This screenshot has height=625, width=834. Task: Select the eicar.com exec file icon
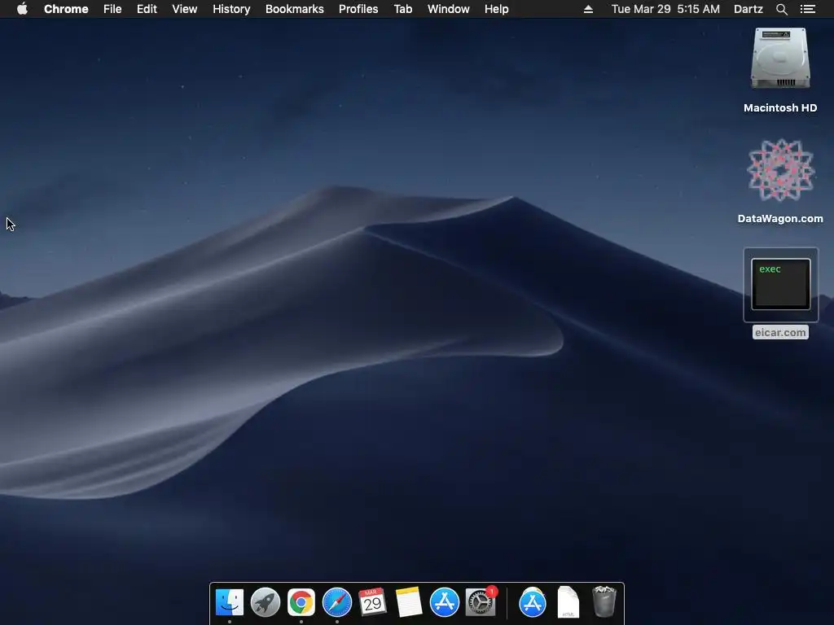[x=780, y=284]
